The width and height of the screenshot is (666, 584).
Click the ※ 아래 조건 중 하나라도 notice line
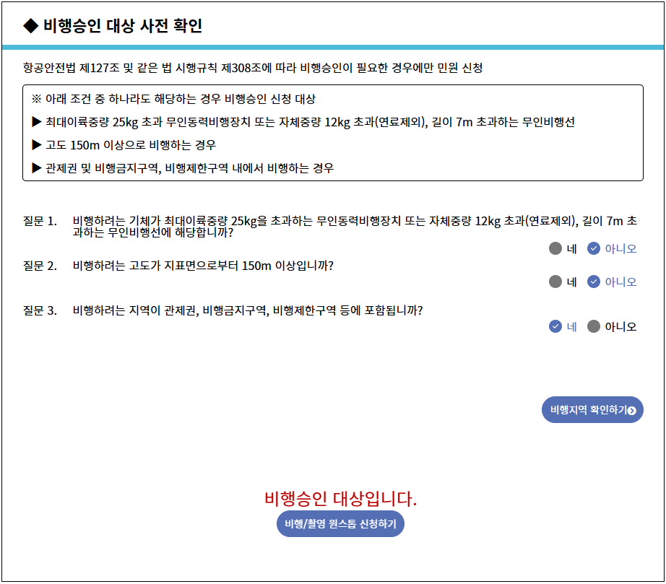(173, 100)
